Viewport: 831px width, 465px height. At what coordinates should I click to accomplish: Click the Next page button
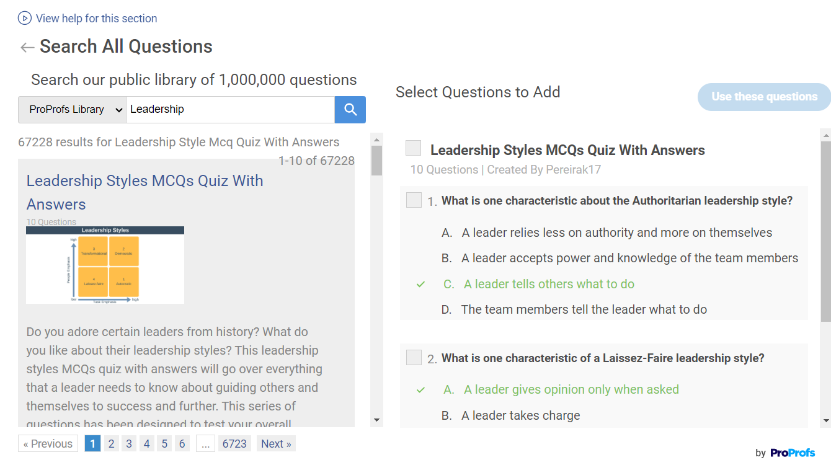tap(276, 443)
